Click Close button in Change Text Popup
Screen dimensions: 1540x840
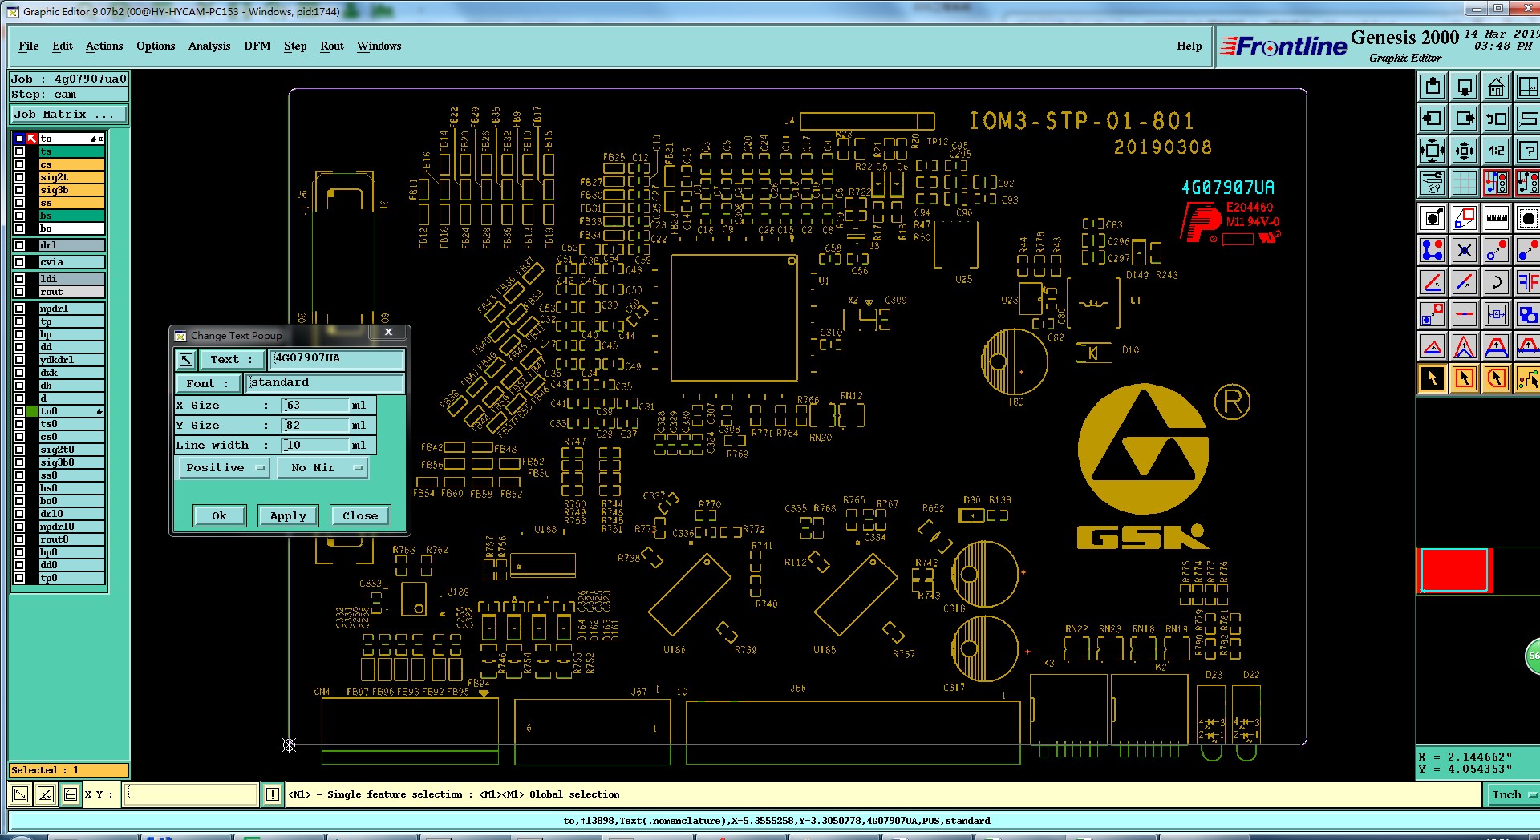[x=360, y=515]
